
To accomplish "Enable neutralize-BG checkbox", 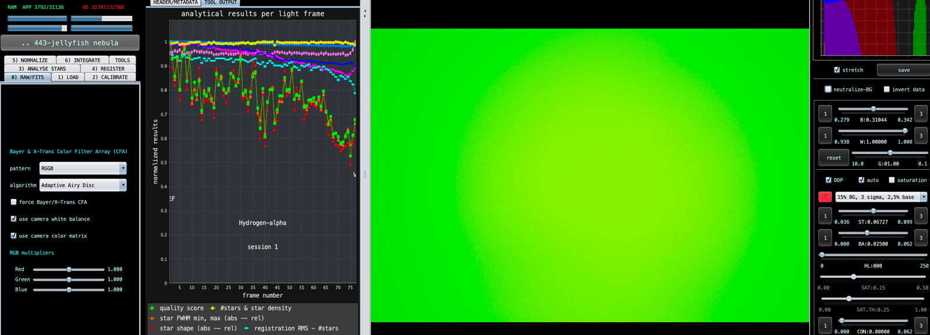I will pos(828,90).
